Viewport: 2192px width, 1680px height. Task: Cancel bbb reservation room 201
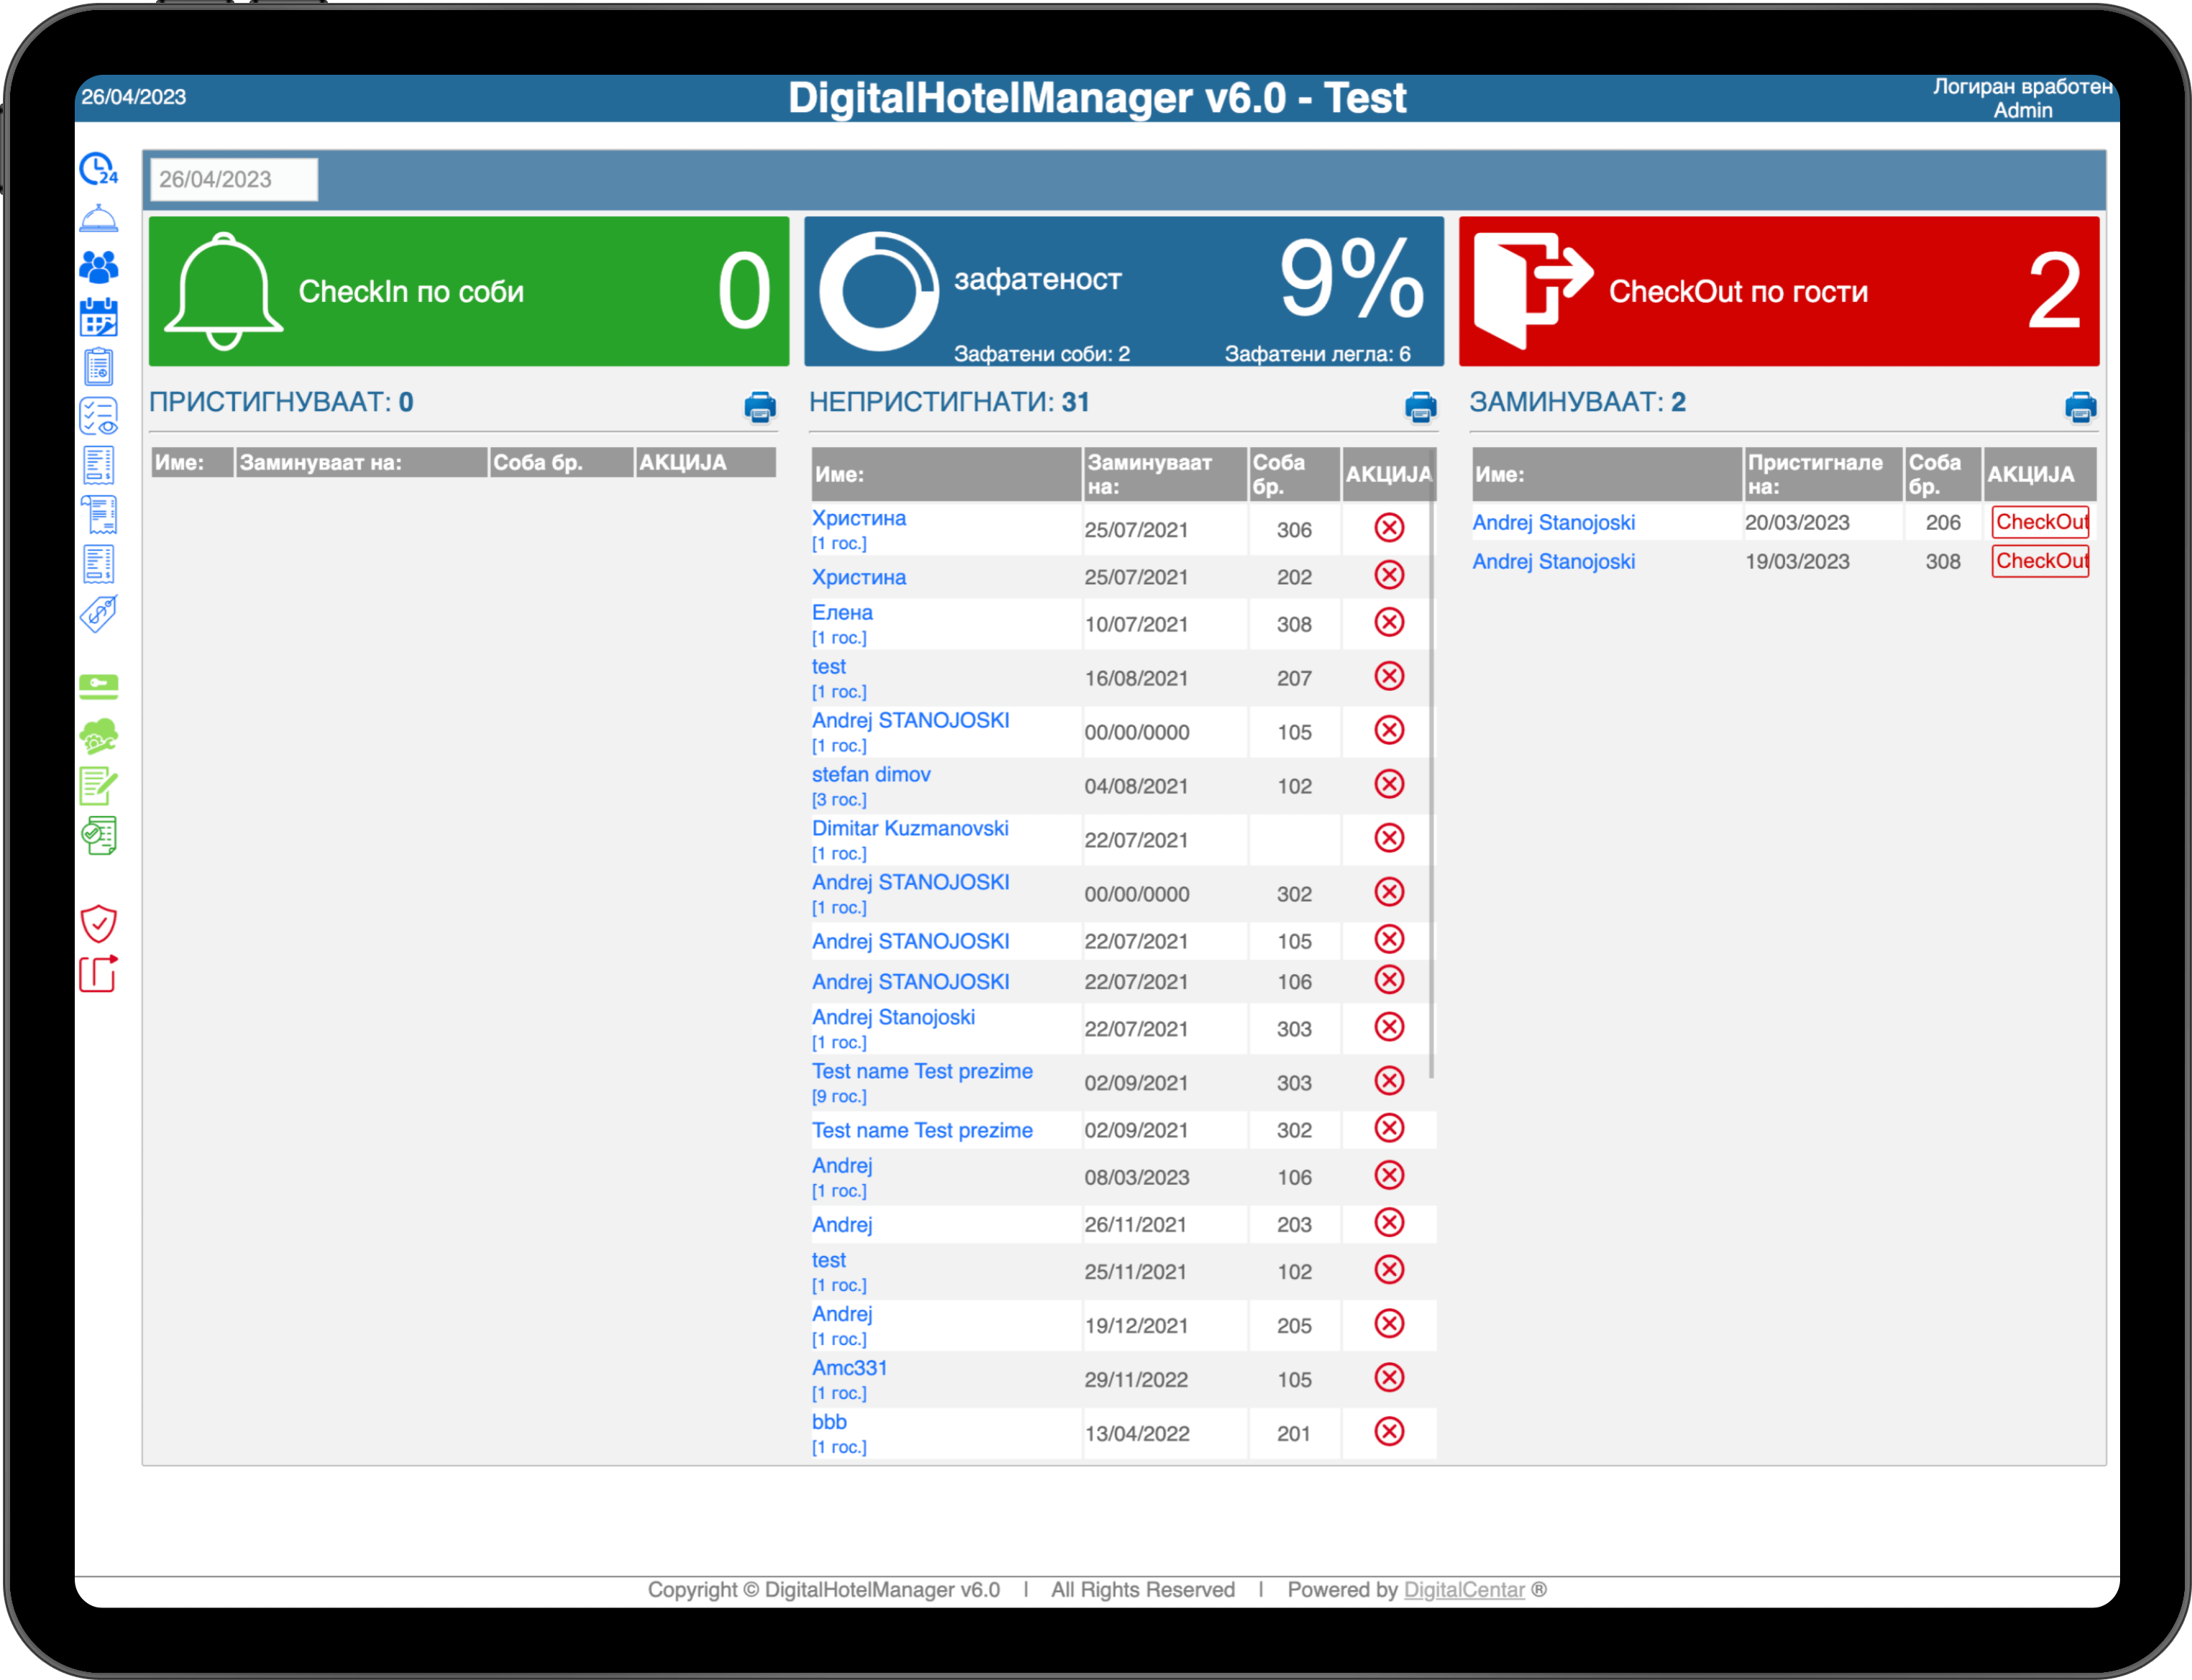pos(1389,1432)
